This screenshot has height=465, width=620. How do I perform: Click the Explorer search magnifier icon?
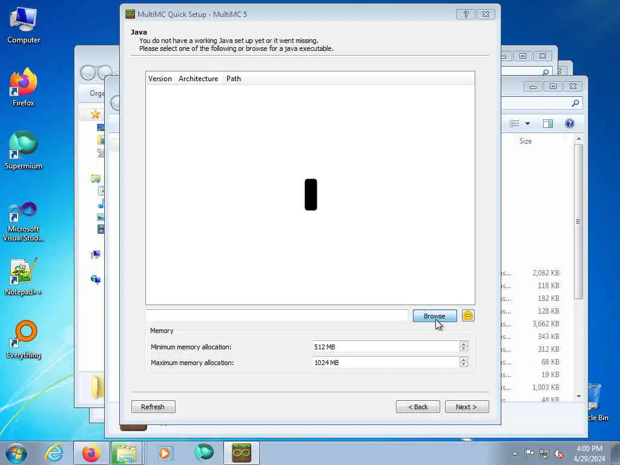tap(575, 103)
